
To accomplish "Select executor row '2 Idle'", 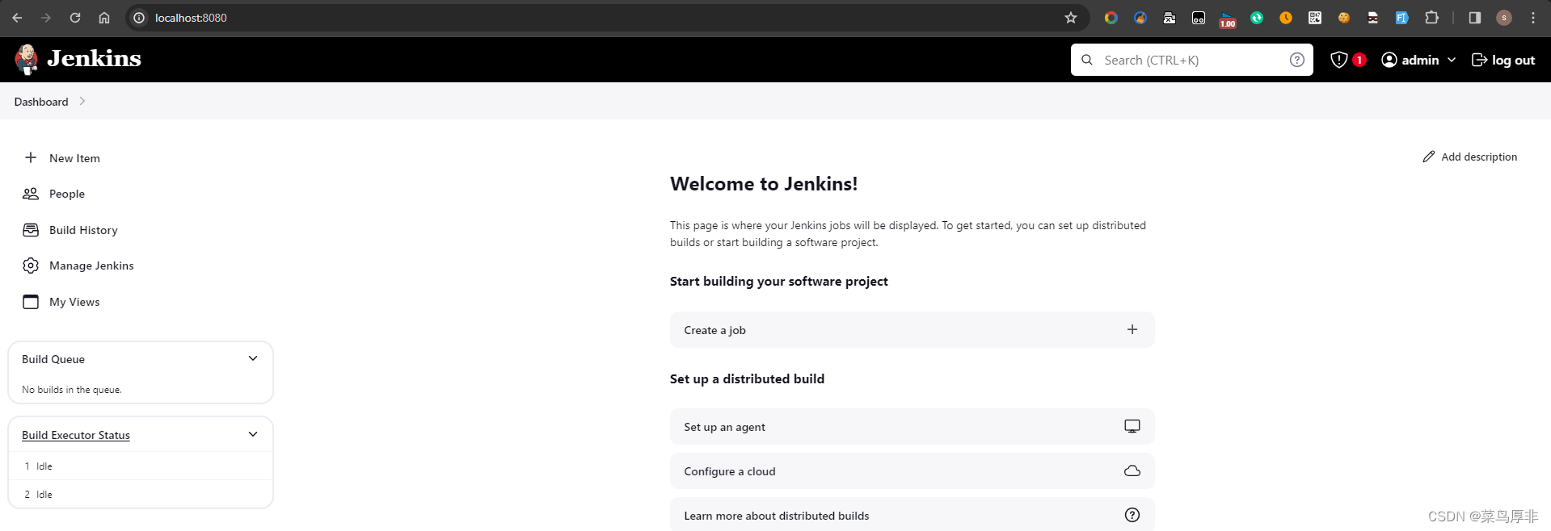I will coord(141,494).
